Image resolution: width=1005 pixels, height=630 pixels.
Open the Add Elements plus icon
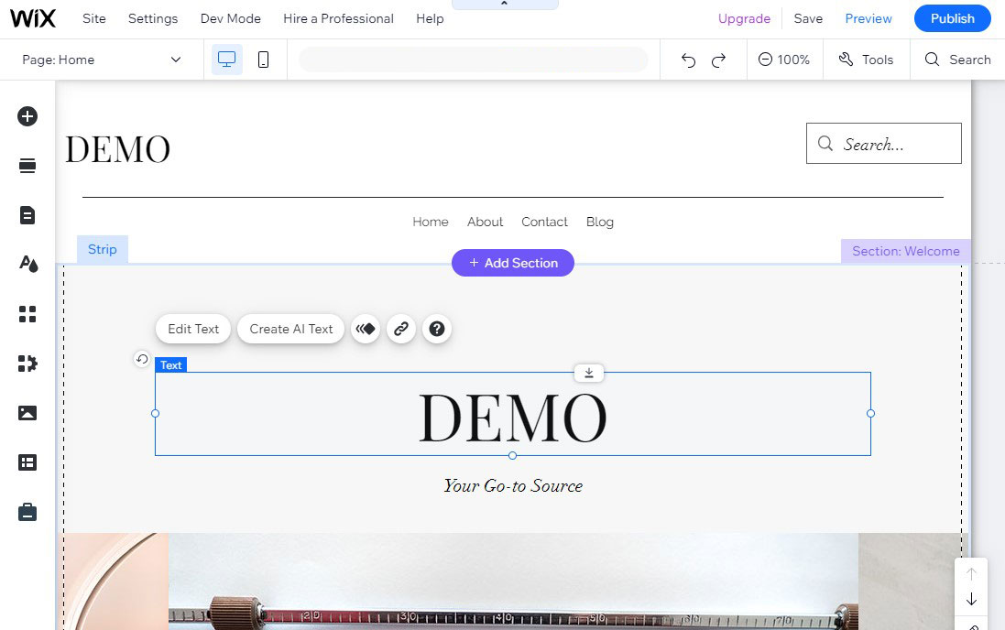(x=27, y=116)
